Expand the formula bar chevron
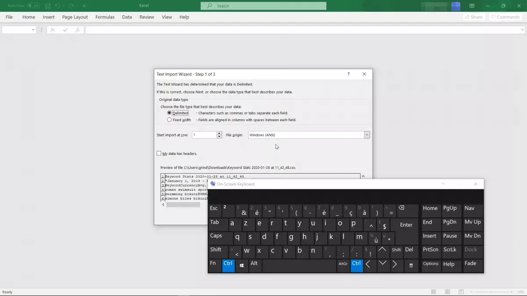The image size is (527, 296). click(522, 30)
